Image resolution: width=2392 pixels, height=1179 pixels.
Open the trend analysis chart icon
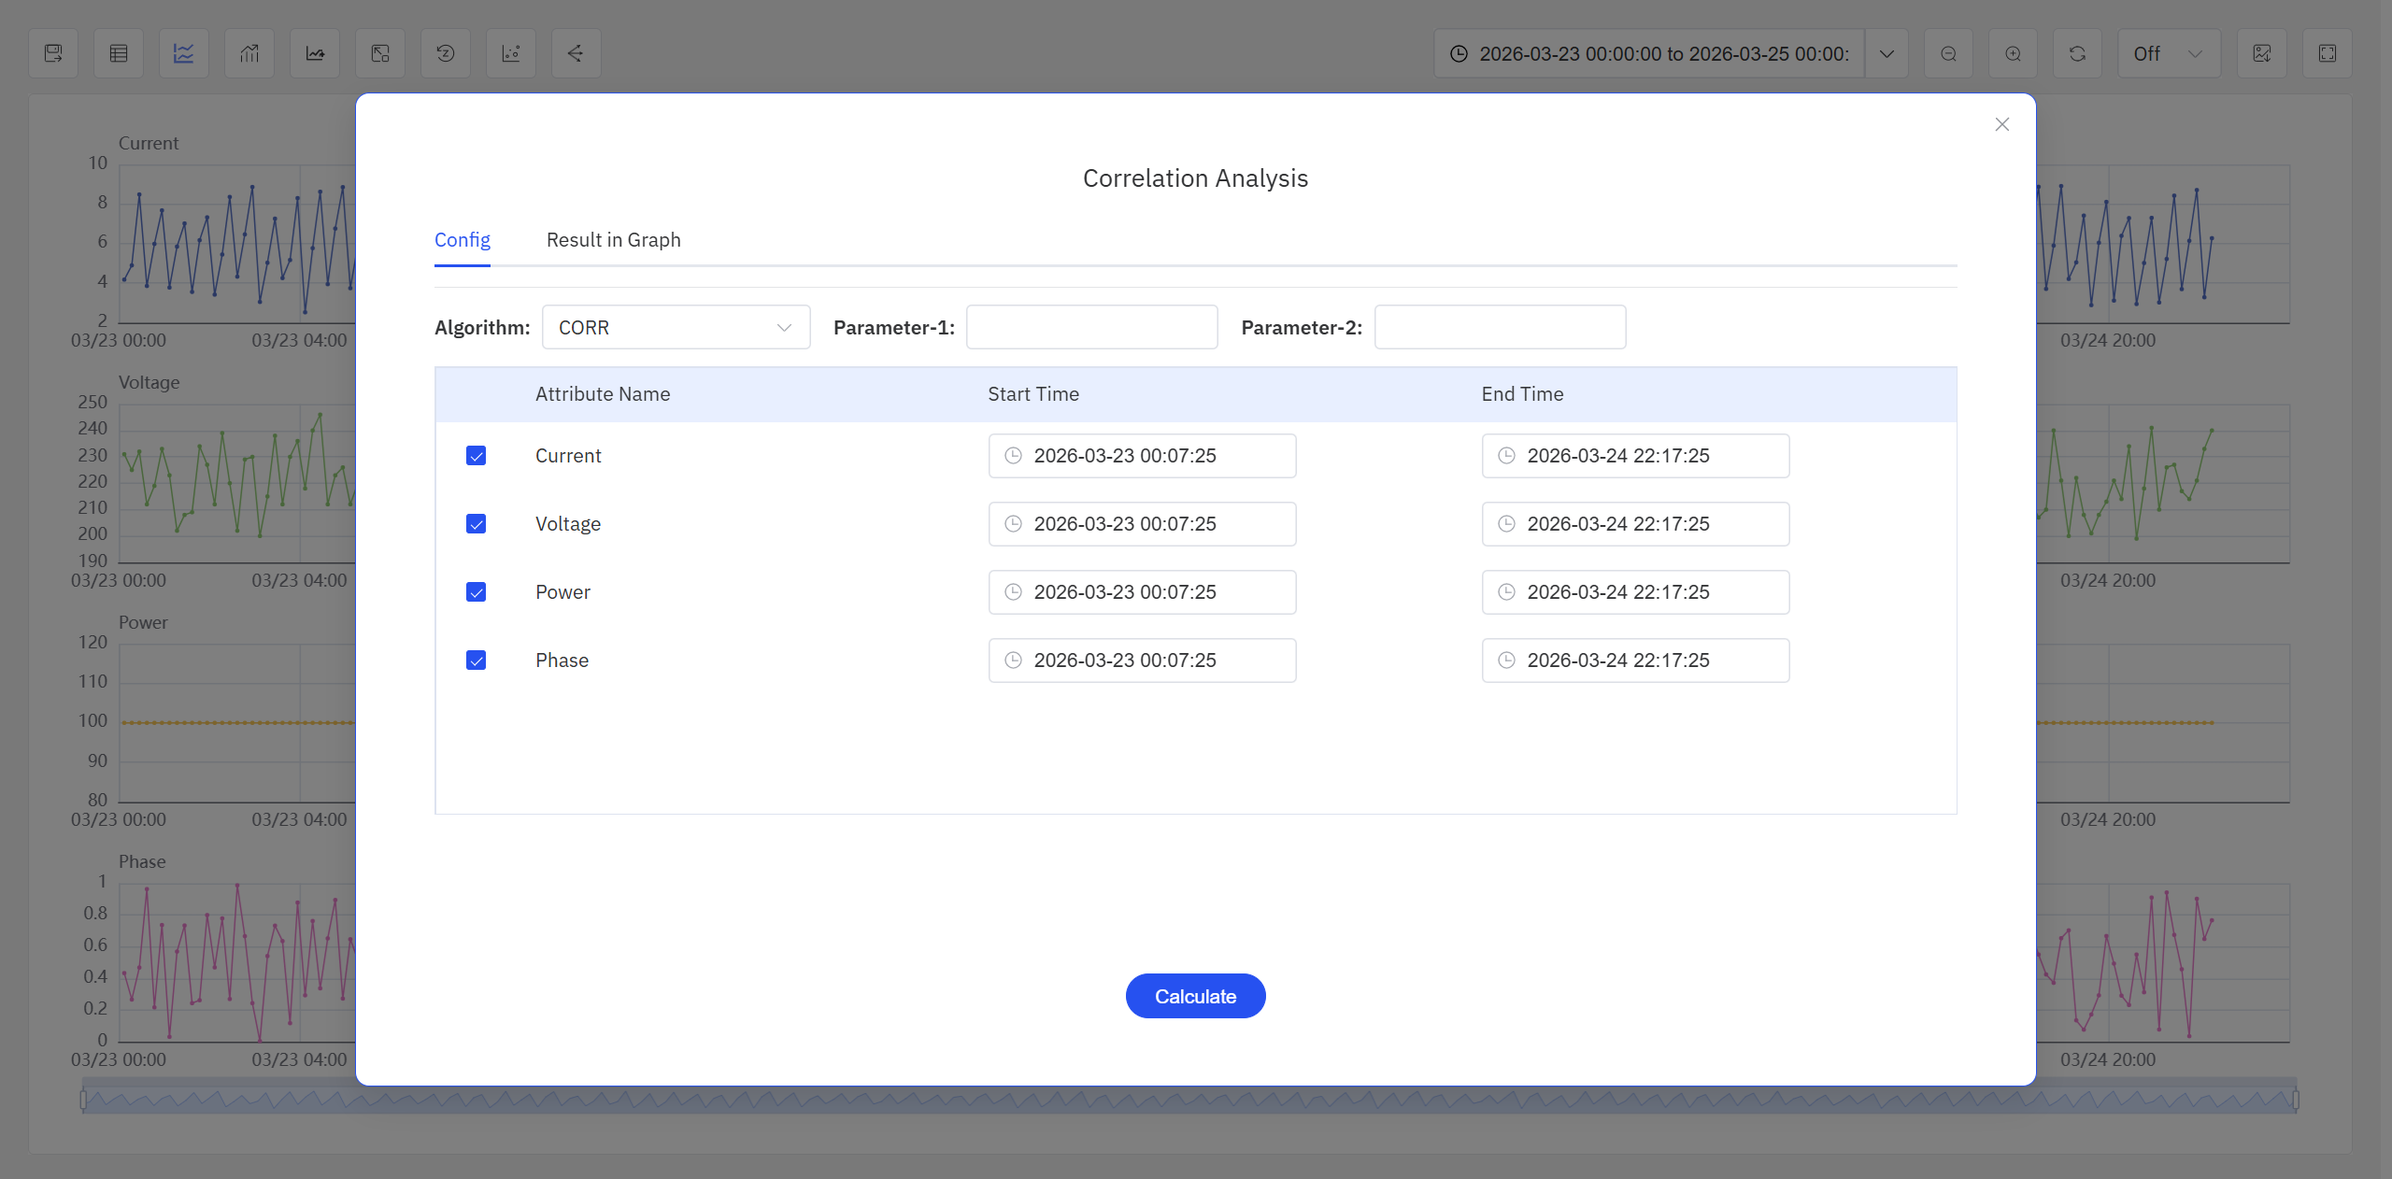pyautogui.click(x=314, y=53)
